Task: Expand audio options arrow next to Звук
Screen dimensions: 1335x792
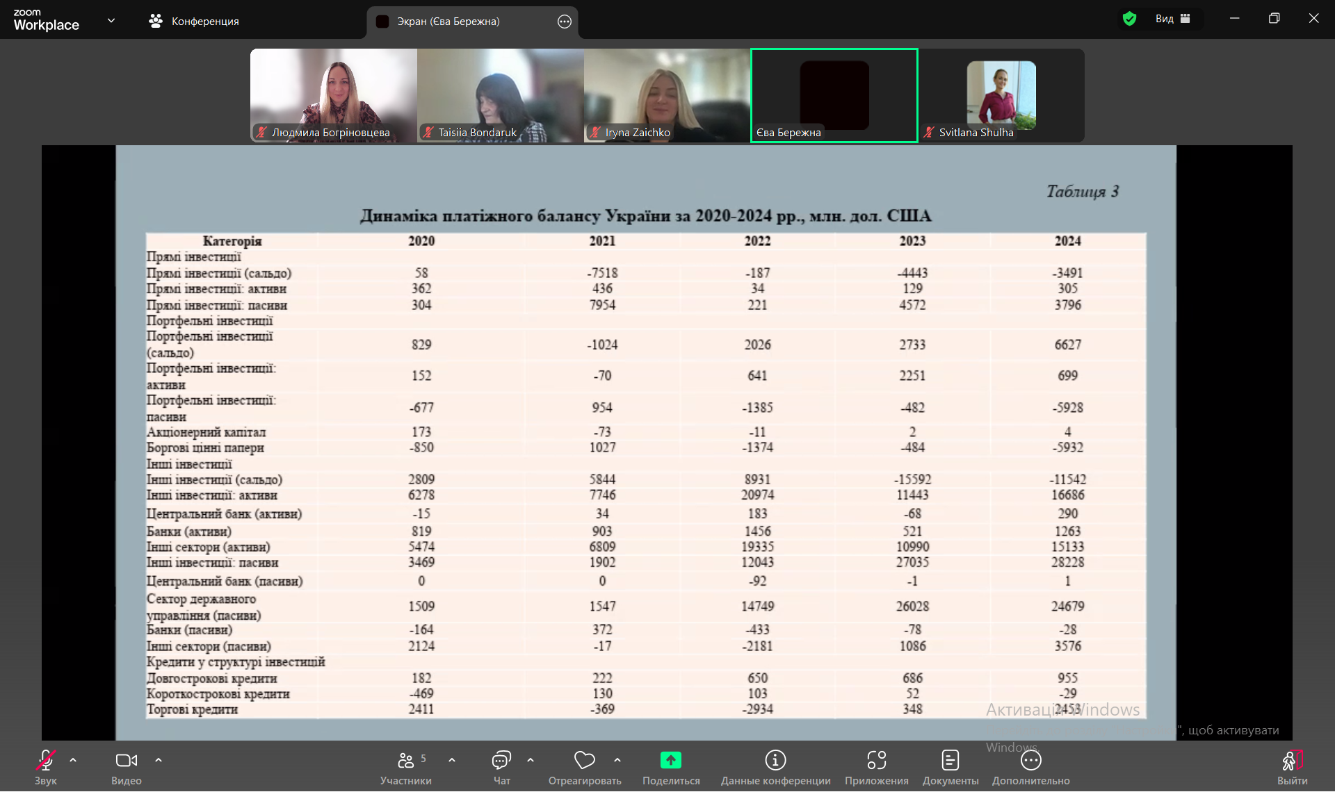Action: tap(73, 760)
